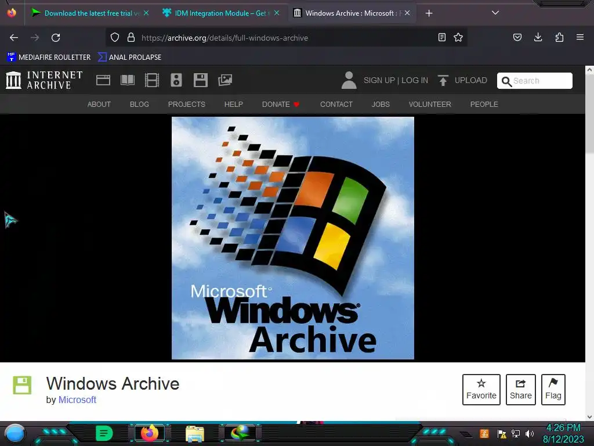The height and width of the screenshot is (446, 594).
Task: Click the network tray icon
Action: 515,433
